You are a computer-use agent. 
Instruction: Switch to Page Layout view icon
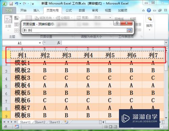pos(111,127)
